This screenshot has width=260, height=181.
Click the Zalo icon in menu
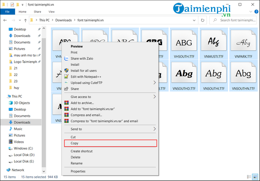(66, 58)
